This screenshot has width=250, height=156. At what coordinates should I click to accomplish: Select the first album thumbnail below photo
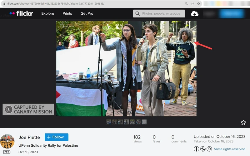[108, 122]
